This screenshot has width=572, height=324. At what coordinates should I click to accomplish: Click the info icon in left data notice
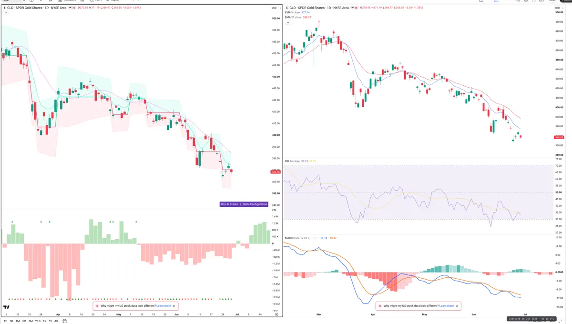[98, 306]
